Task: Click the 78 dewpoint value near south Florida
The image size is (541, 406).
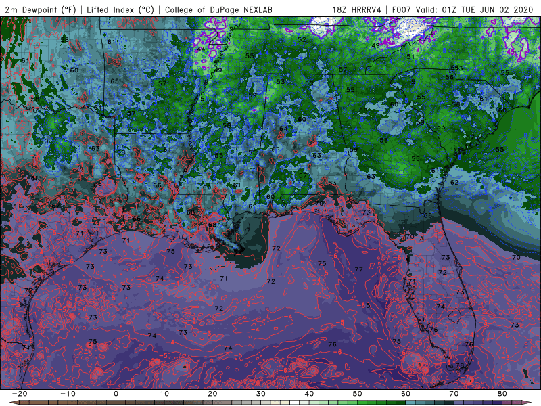Action: (x=460, y=365)
